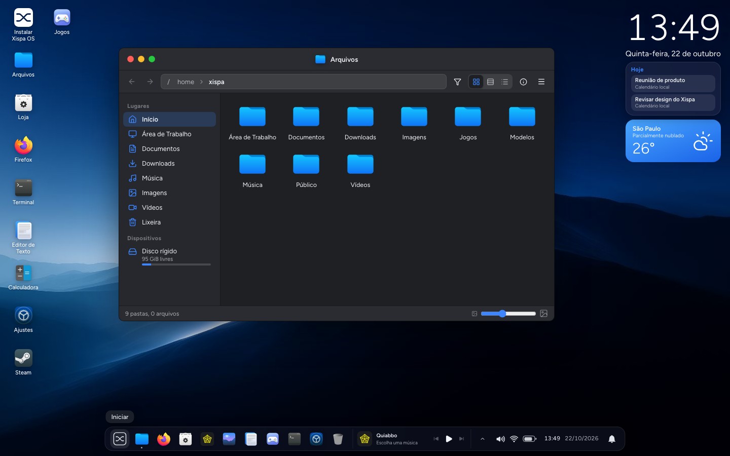The width and height of the screenshot is (730, 456).
Task: Open Vídeos in the sidebar
Action: pos(169,207)
